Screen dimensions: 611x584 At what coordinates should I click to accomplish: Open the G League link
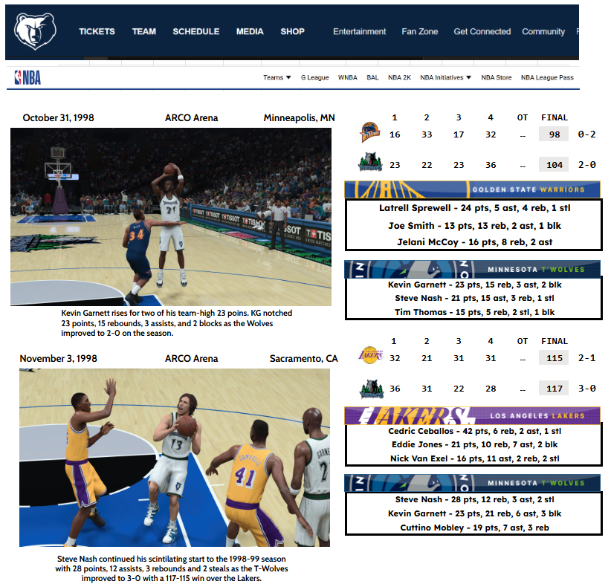pos(315,77)
